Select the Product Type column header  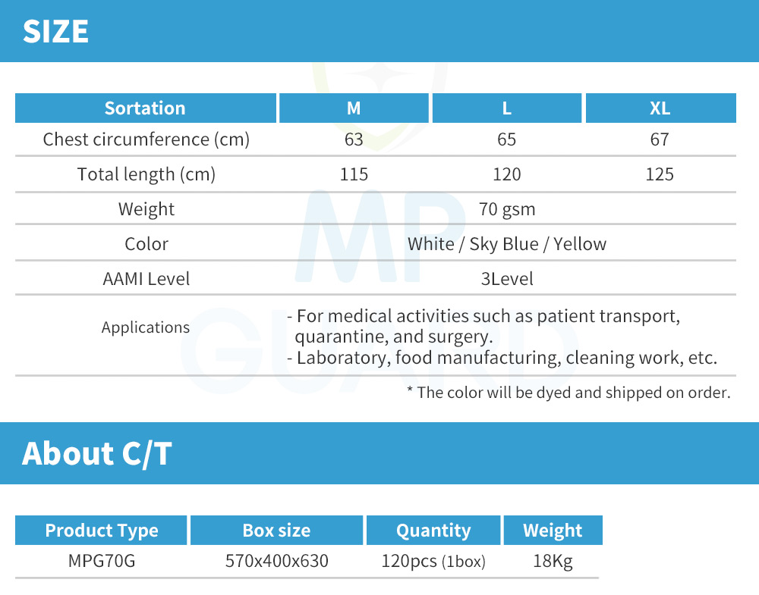click(102, 531)
